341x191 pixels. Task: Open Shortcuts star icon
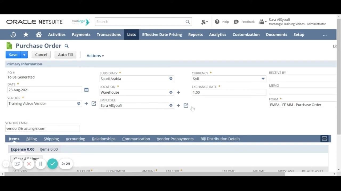click(26, 34)
